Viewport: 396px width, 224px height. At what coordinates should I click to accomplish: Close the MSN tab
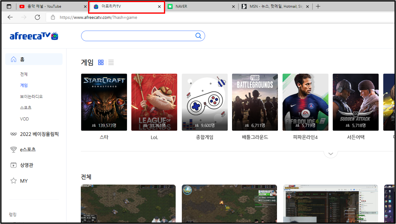click(307, 7)
